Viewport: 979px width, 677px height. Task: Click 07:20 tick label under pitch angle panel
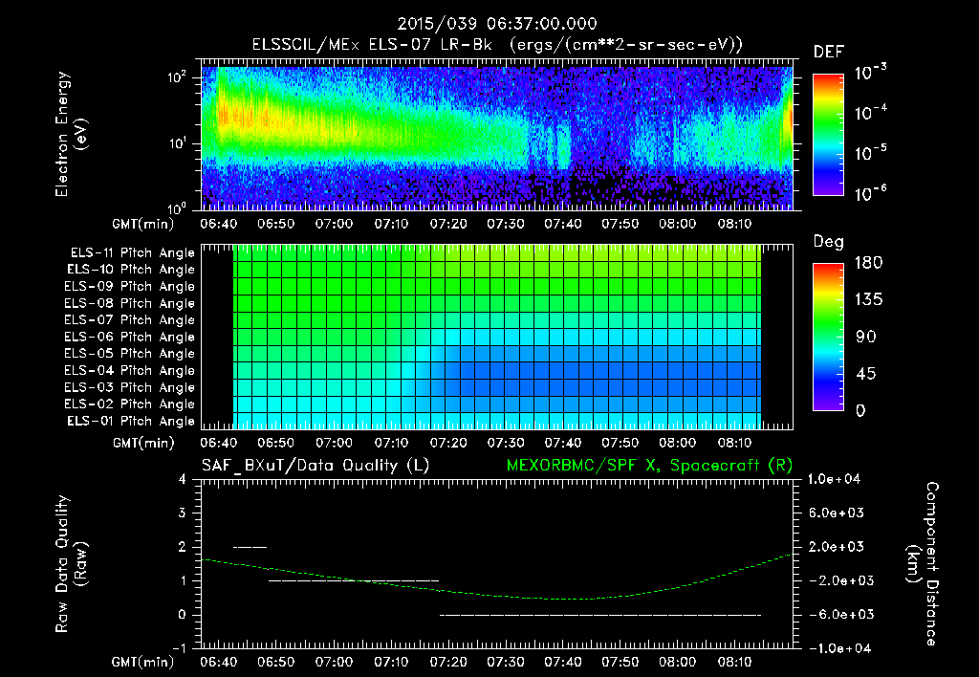tap(448, 443)
